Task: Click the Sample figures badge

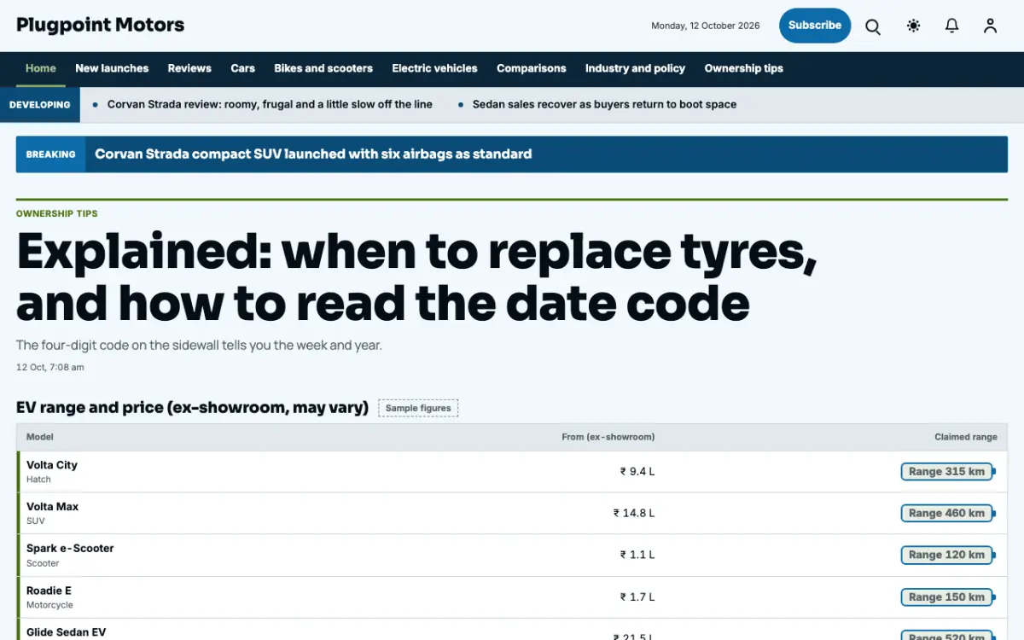Action: pos(418,408)
